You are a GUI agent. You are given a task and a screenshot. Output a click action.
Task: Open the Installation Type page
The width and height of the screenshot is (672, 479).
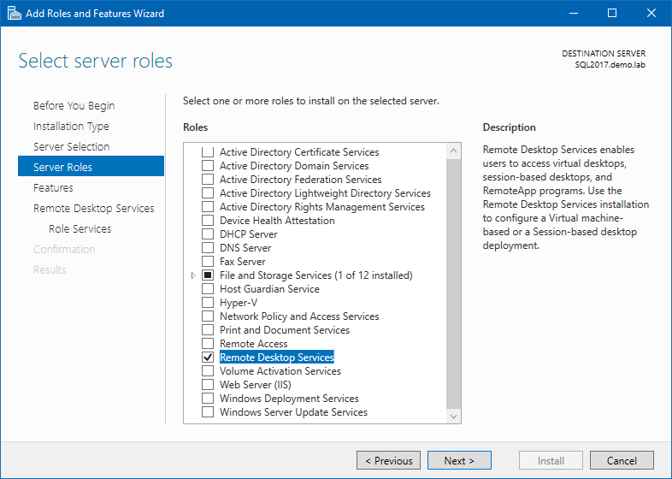71,127
